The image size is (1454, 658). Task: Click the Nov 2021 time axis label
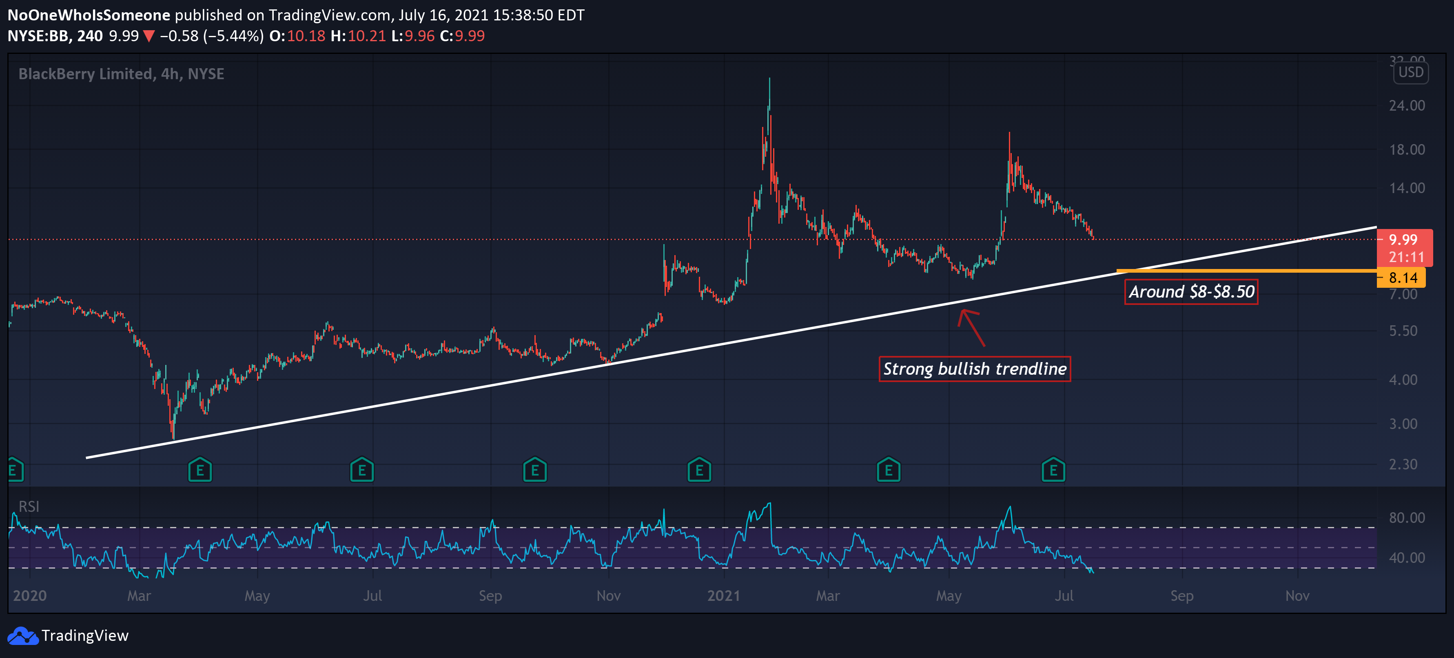click(x=1298, y=596)
